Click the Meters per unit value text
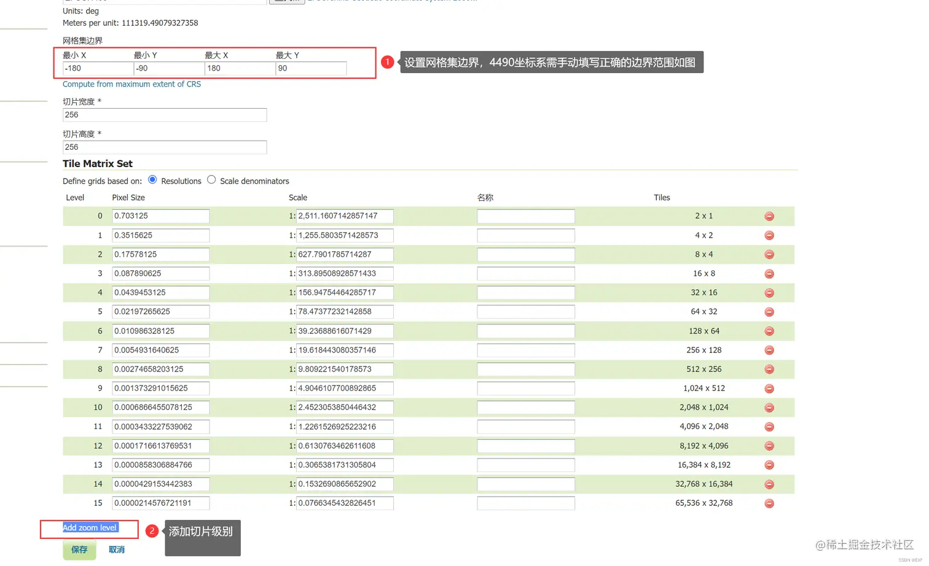The height and width of the screenshot is (566, 929). [160, 23]
